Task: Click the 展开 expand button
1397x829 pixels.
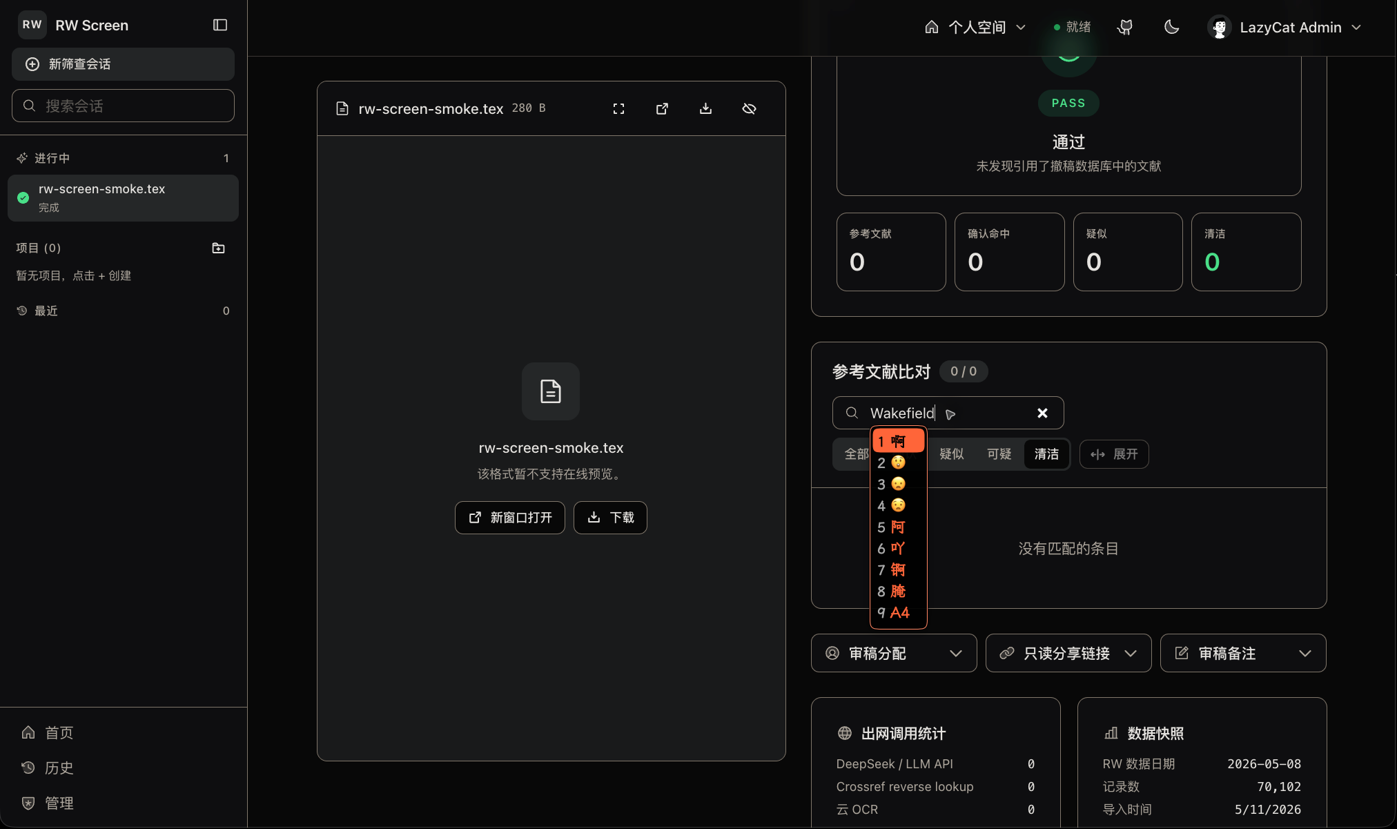Action: click(1114, 454)
